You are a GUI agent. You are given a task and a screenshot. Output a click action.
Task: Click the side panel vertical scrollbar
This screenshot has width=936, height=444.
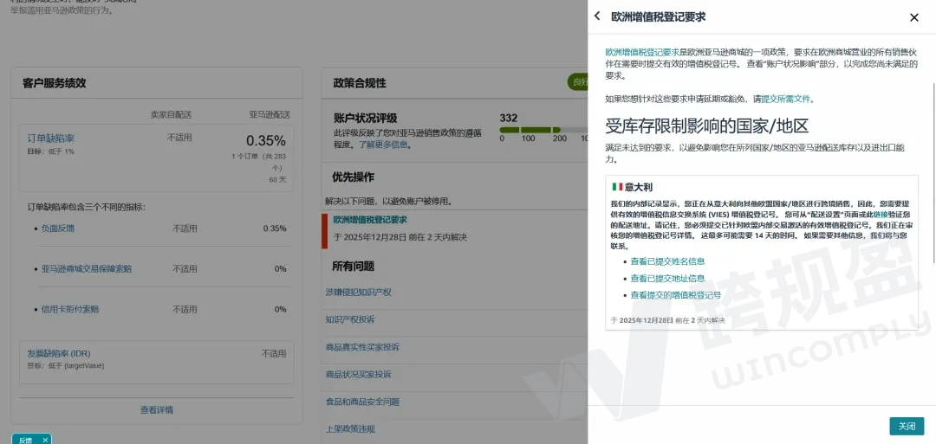point(933,173)
